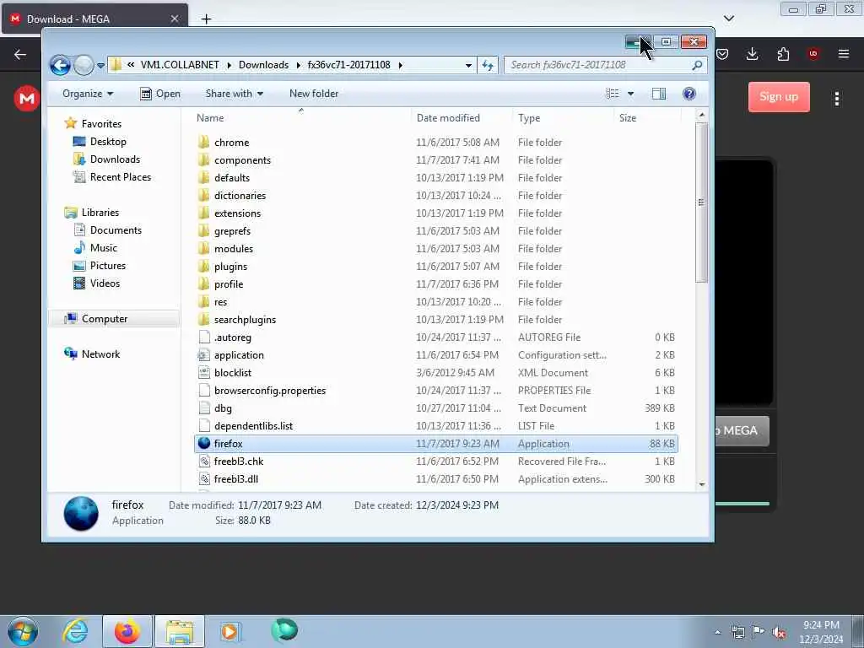Change your view icon in toolbar
This screenshot has height=648, width=864.
coord(613,94)
